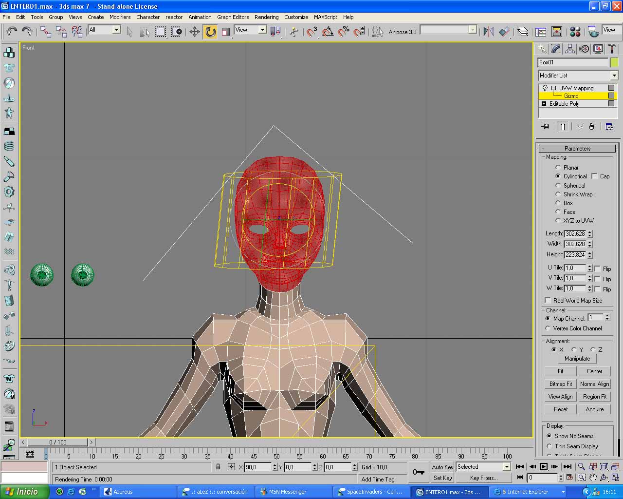
Task: Click the Fit alignment button
Action: coord(560,371)
